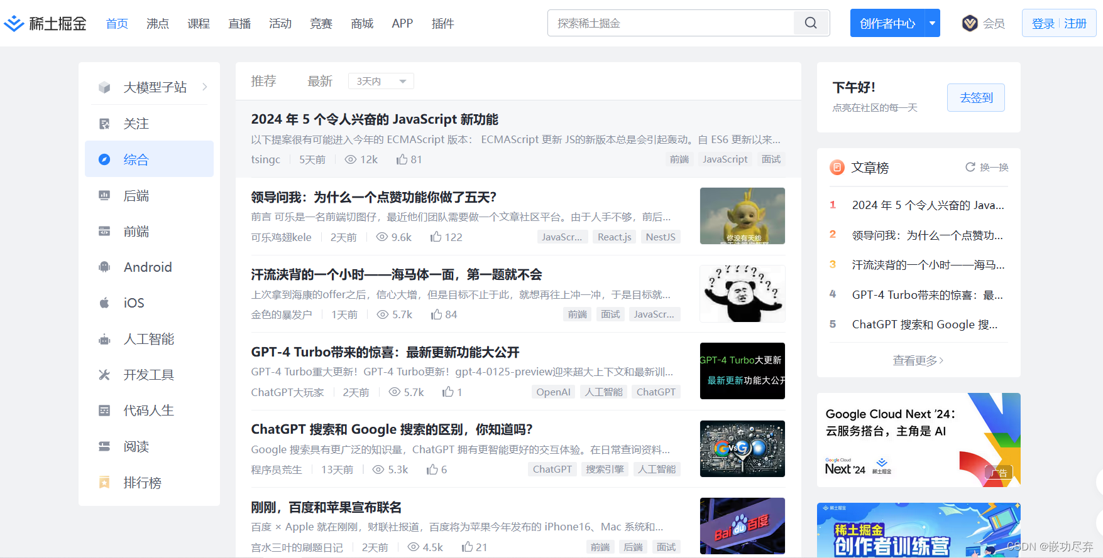The height and width of the screenshot is (558, 1103).
Task: Open the 沸点 nav item
Action: click(x=158, y=23)
